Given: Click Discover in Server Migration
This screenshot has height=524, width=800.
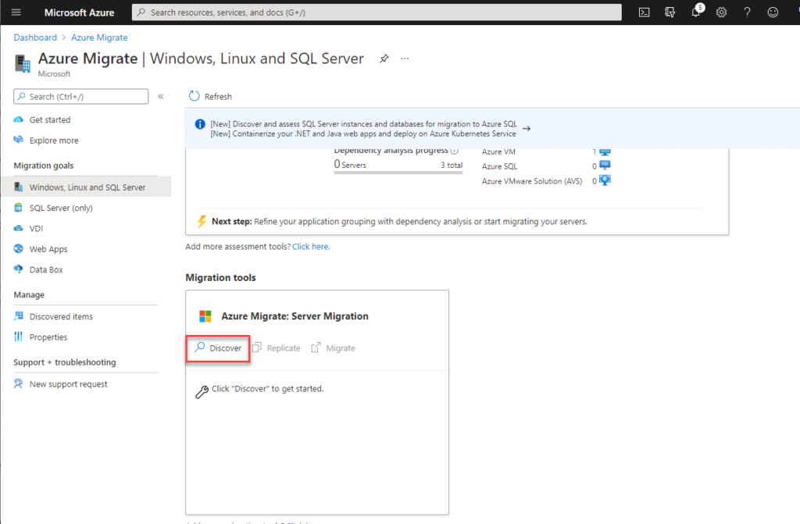Looking at the screenshot, I should pos(218,348).
